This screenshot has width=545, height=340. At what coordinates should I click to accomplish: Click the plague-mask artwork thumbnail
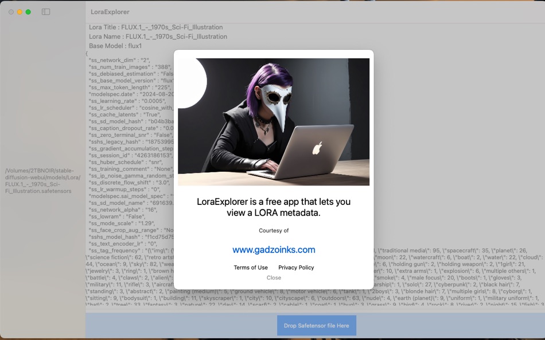click(274, 121)
